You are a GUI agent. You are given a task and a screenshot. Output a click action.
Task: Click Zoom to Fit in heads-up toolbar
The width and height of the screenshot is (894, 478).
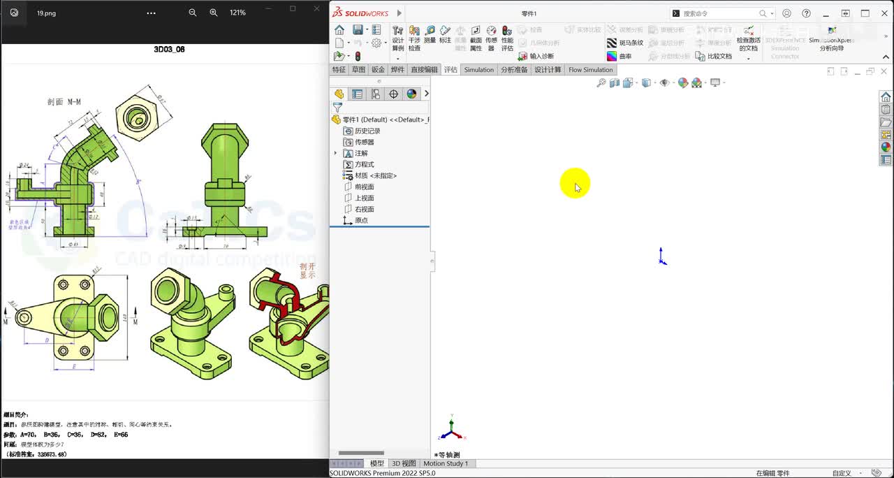click(x=601, y=82)
